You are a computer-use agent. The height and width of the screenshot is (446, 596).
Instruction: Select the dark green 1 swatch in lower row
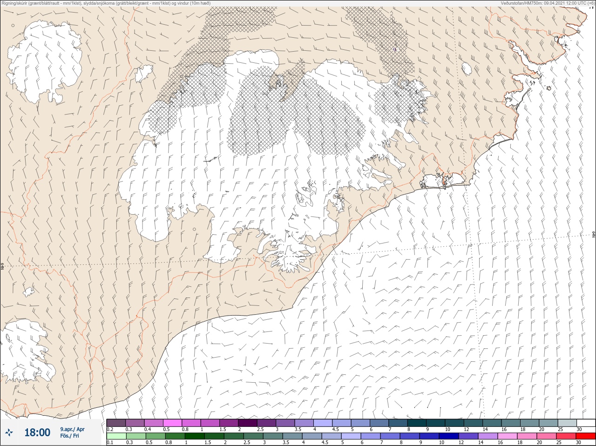pos(194,436)
